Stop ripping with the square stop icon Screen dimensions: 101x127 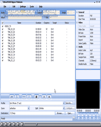(x=49, y=97)
